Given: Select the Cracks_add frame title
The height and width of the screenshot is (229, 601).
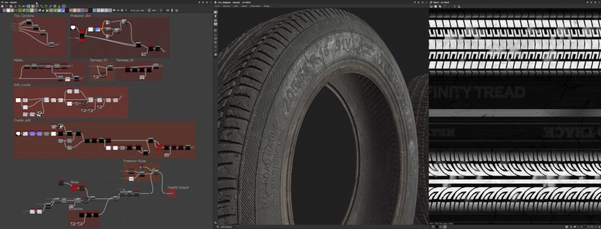Looking at the screenshot, I should click(22, 120).
